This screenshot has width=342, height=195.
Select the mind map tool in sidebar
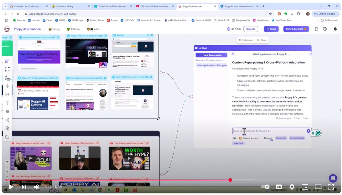tap(7, 120)
